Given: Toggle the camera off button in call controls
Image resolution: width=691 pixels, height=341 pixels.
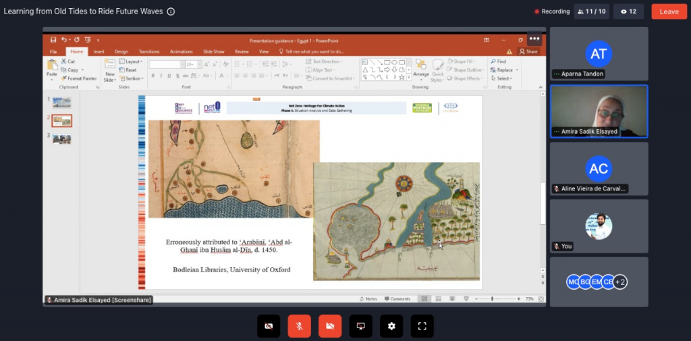Looking at the screenshot, I should pos(269,326).
